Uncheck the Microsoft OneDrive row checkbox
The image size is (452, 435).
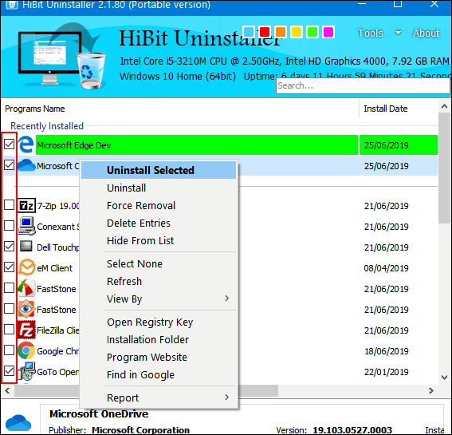(10, 164)
